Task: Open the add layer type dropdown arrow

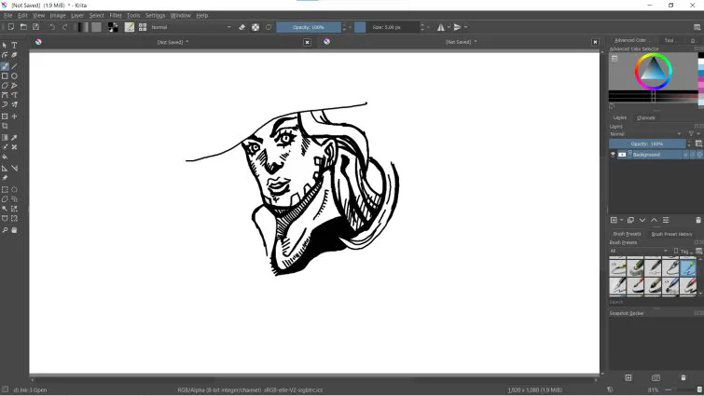Action: [x=621, y=220]
